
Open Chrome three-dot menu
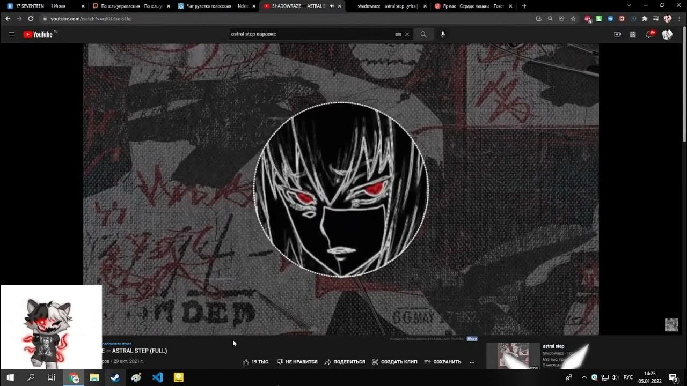tap(679, 18)
